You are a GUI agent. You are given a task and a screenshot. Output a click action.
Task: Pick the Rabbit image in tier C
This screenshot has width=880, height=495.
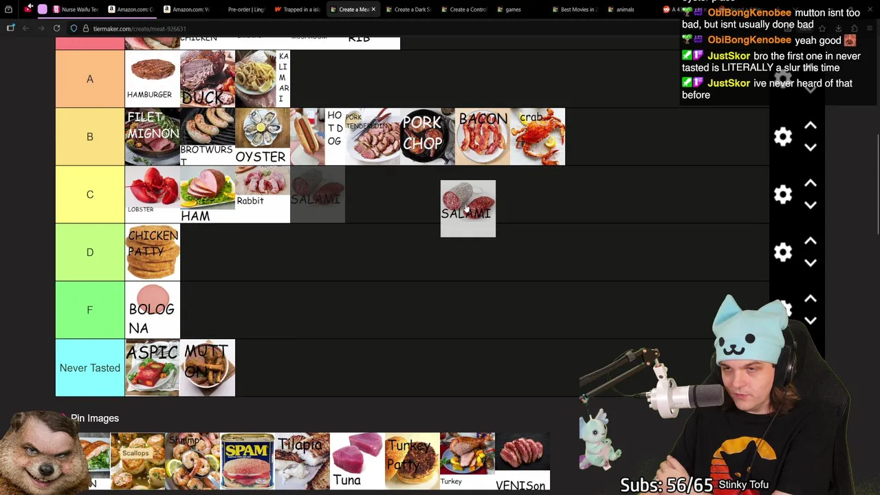pos(263,195)
